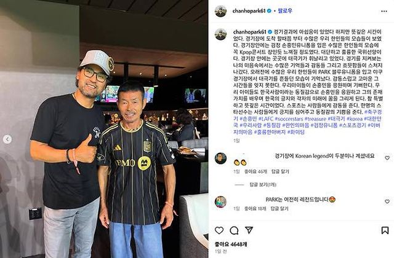Open the comment bubble icon

pos(234,230)
